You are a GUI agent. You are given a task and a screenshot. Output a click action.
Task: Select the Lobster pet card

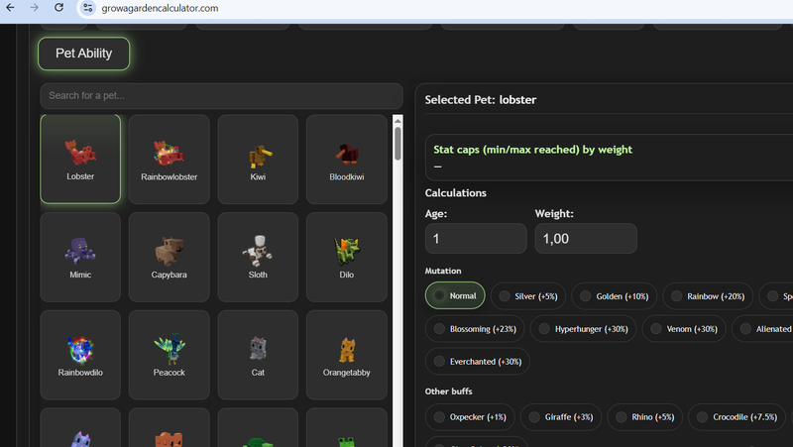(80, 159)
